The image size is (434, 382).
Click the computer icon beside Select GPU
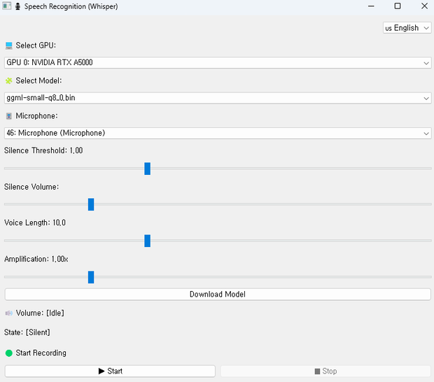coord(9,45)
